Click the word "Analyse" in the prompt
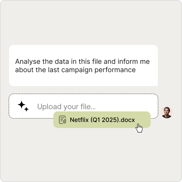Image resolution: width=182 pixels, height=182 pixels. 28,62
